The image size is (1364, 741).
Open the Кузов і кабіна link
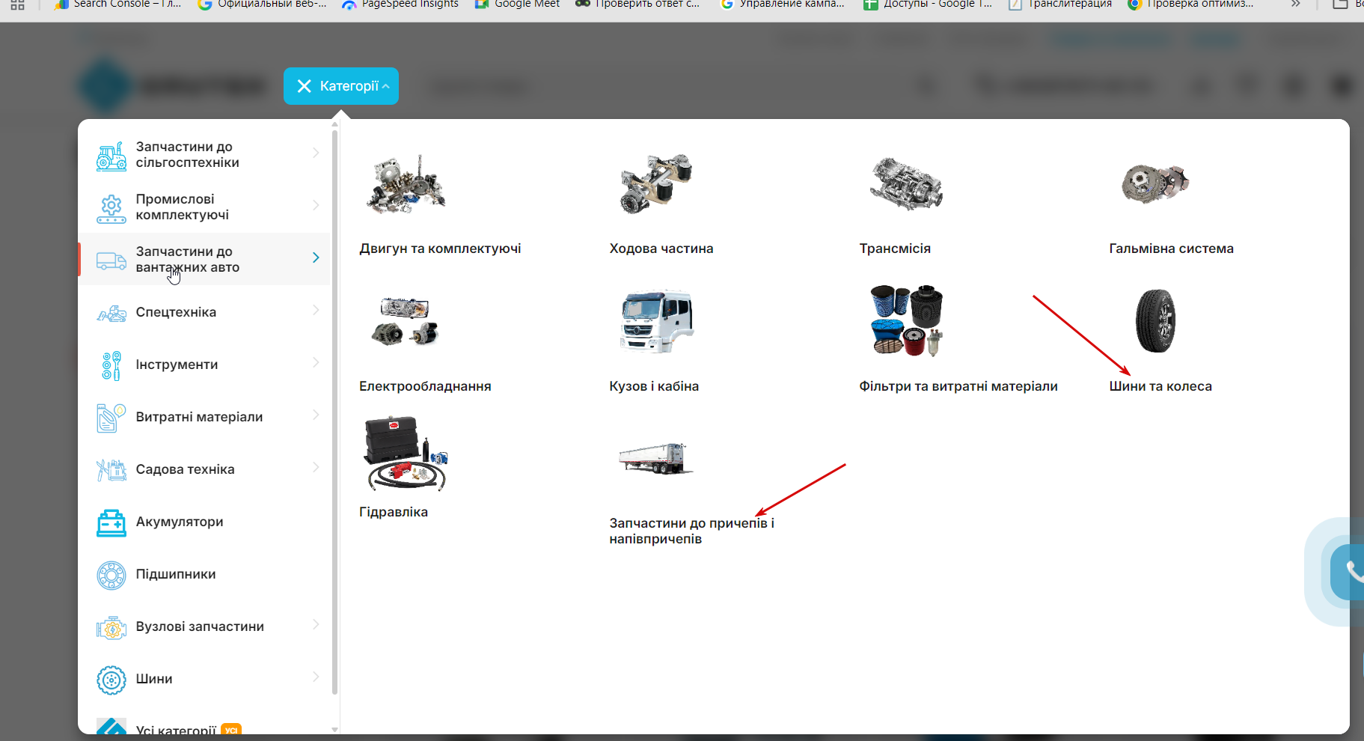coord(654,386)
